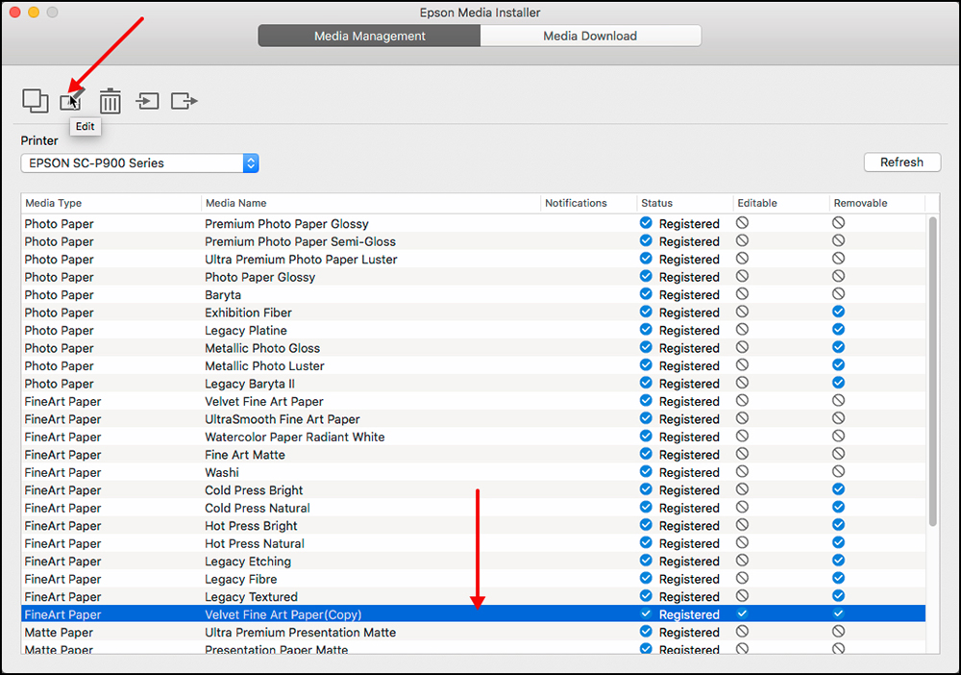Click not-removable icon for Photo Paper Glossy

pyautogui.click(x=838, y=276)
